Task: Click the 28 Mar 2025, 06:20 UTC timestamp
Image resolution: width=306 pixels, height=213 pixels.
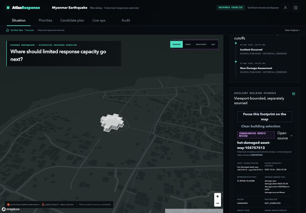Action: pos(253,45)
